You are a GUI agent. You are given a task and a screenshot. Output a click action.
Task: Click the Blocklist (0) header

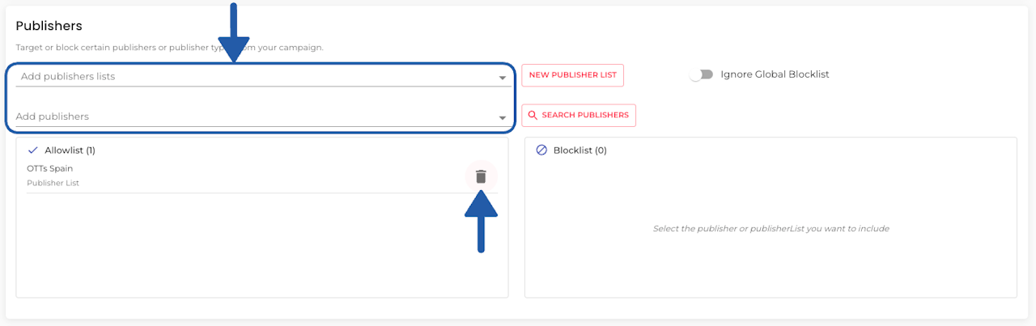pyautogui.click(x=580, y=150)
